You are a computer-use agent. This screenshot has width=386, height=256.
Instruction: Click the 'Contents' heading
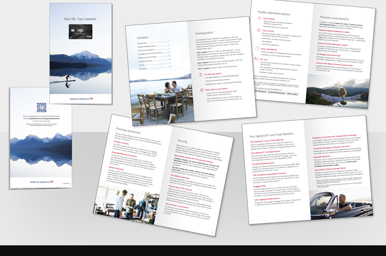point(143,37)
